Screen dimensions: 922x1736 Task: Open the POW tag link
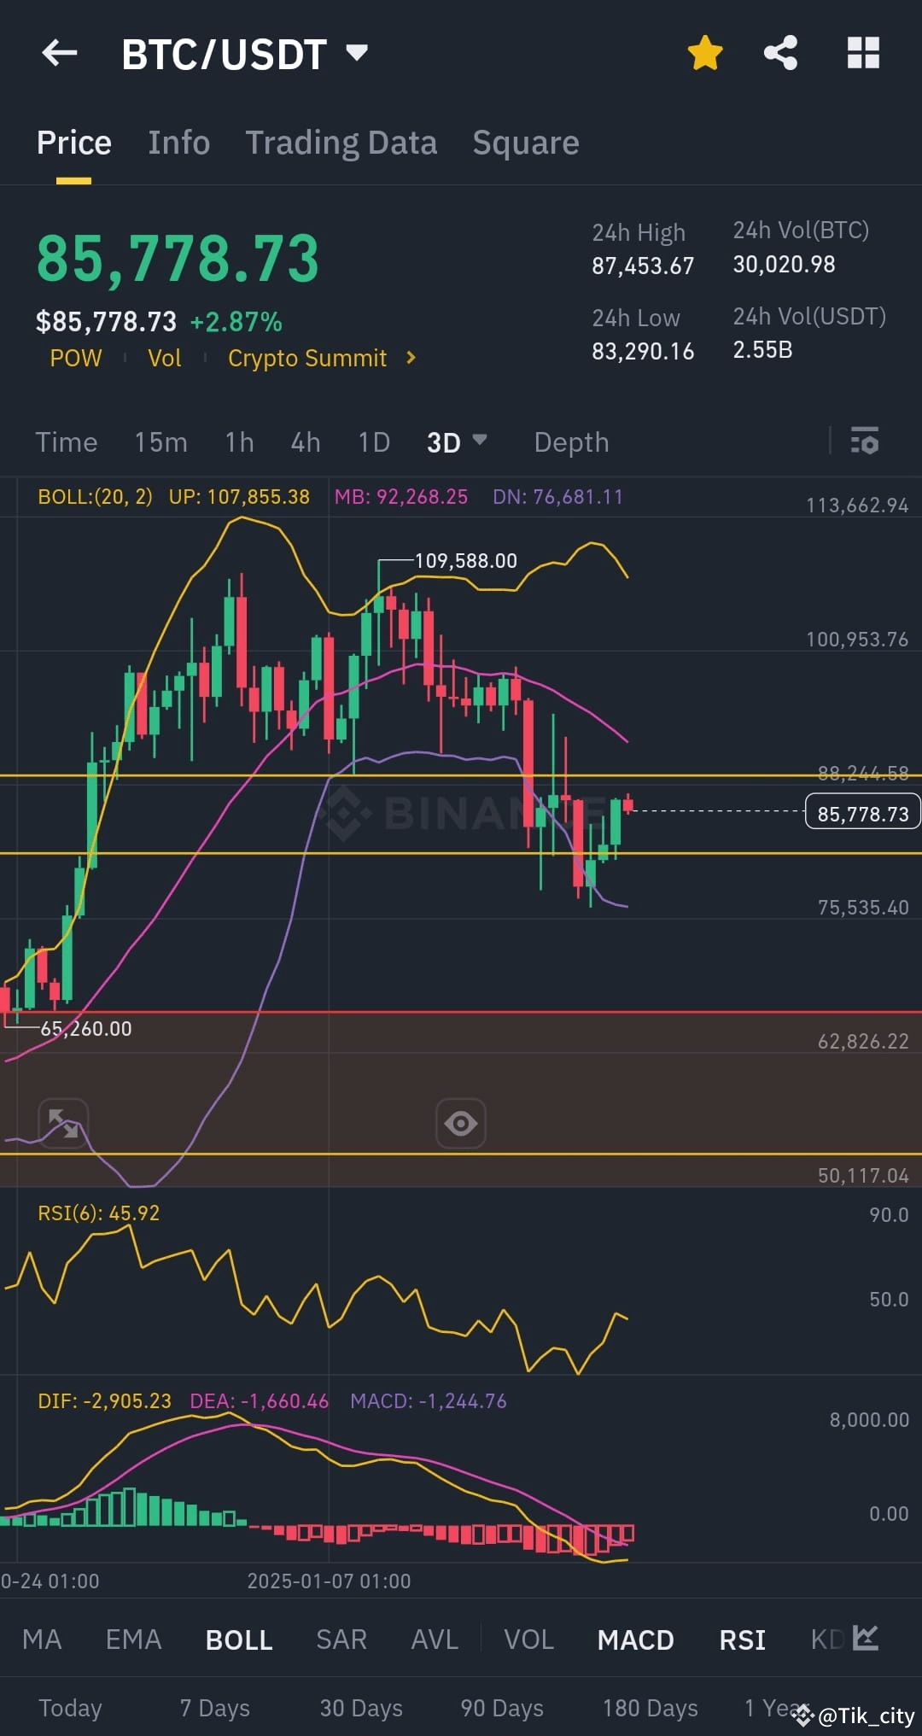76,358
